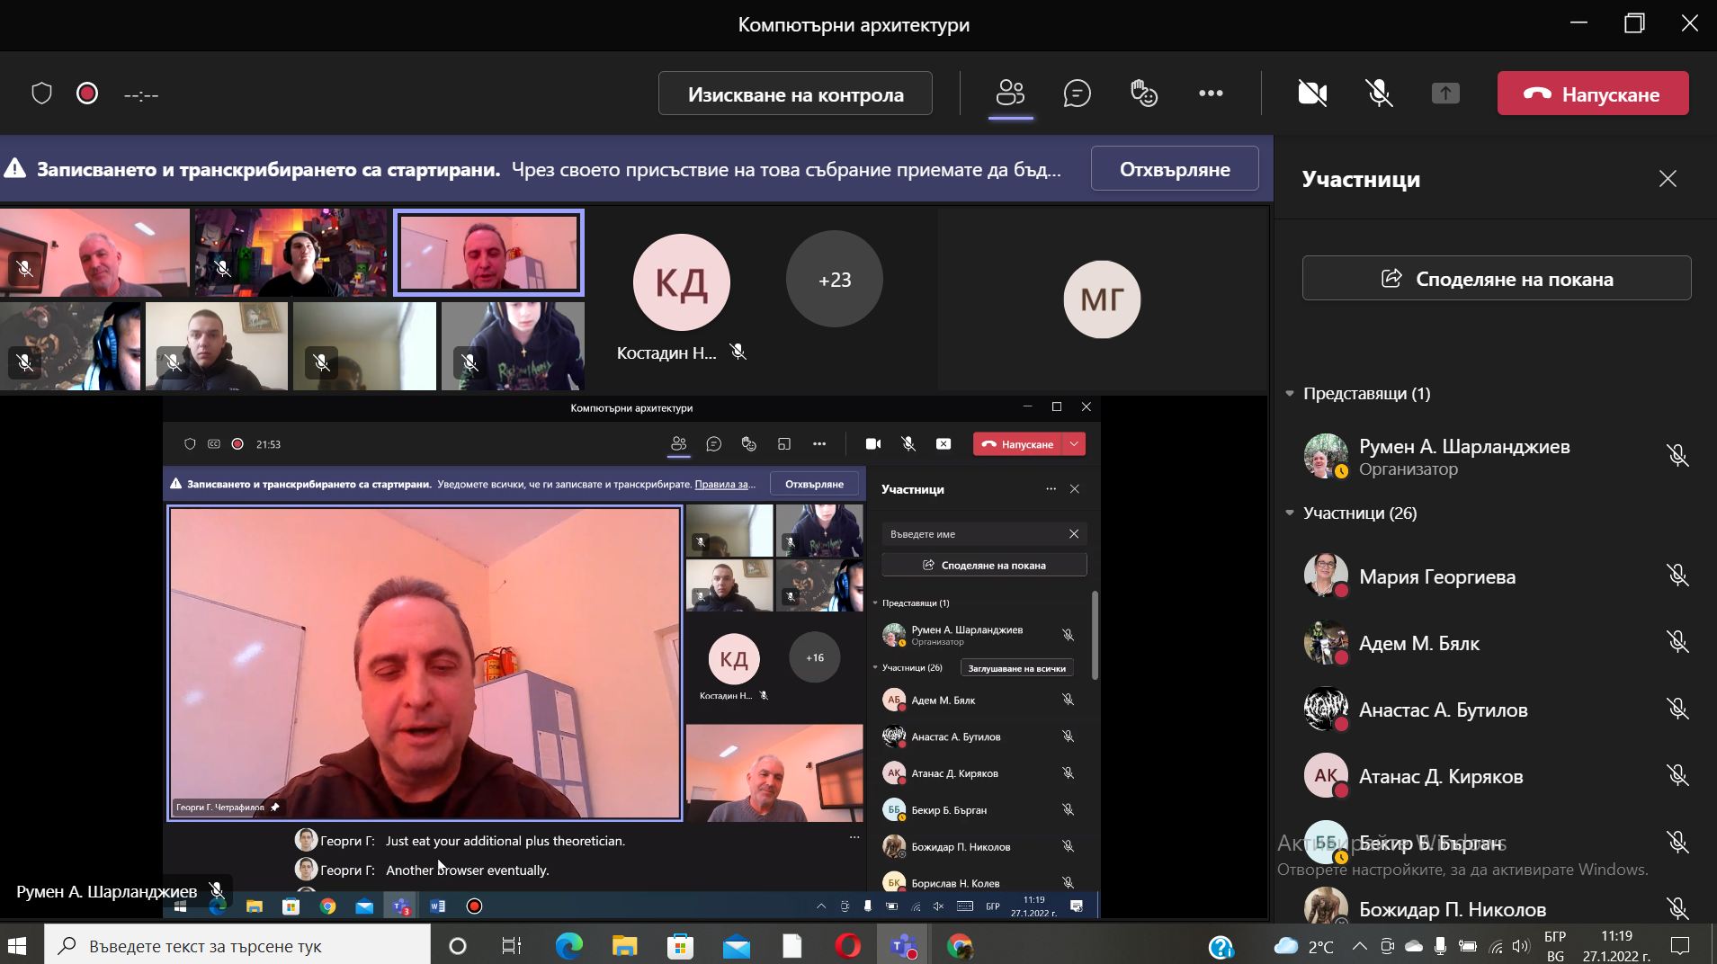The image size is (1717, 964).
Task: Collapse the Участници (26) section
Action: point(1290,513)
